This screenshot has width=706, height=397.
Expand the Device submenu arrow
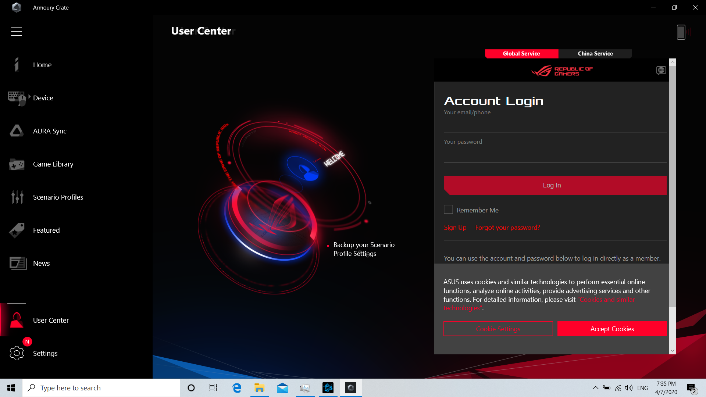pos(29,96)
